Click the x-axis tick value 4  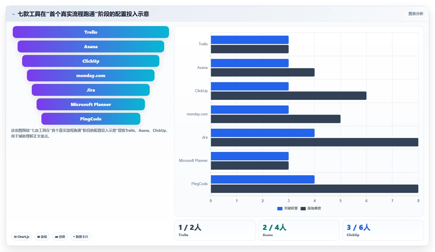pyautogui.click(x=314, y=201)
